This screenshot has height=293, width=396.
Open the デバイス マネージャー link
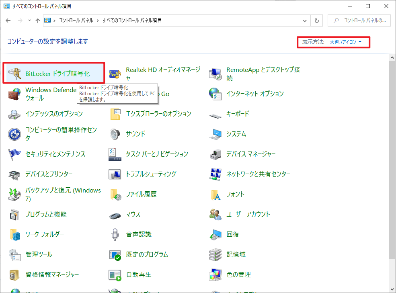pyautogui.click(x=251, y=154)
